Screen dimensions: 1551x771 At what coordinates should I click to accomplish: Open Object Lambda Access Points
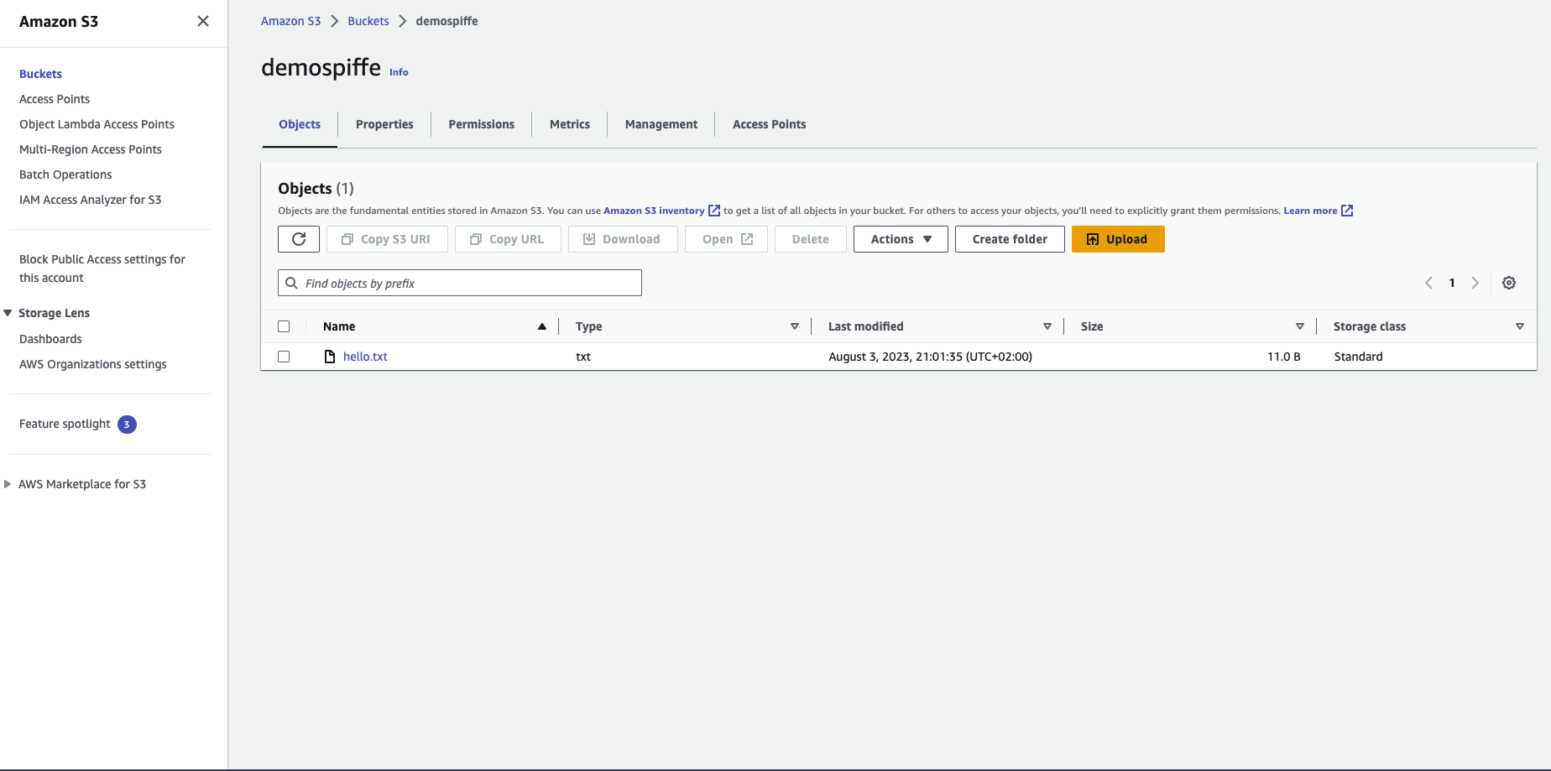tap(97, 124)
